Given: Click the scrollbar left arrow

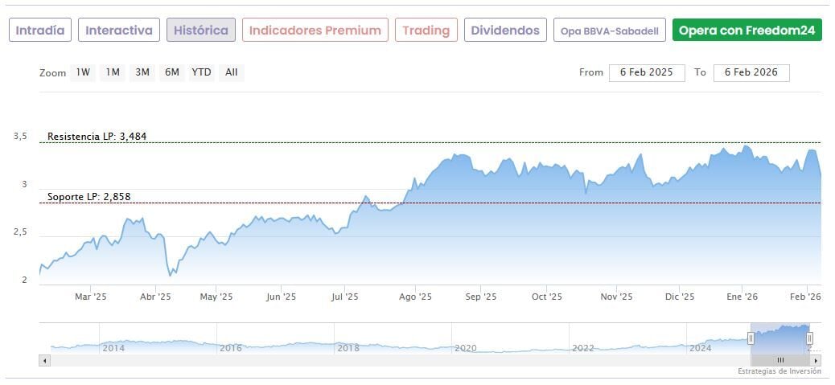Looking at the screenshot, I should tap(44, 360).
